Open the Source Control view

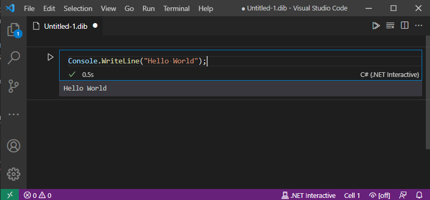click(x=14, y=86)
